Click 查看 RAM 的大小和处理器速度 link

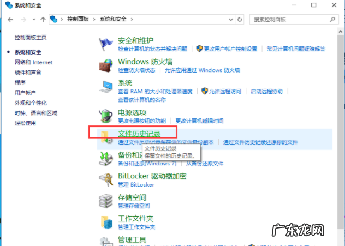(x=155, y=91)
